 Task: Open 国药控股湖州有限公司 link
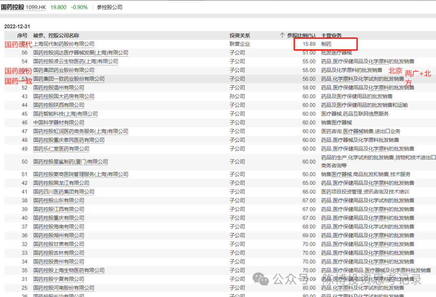point(59,235)
